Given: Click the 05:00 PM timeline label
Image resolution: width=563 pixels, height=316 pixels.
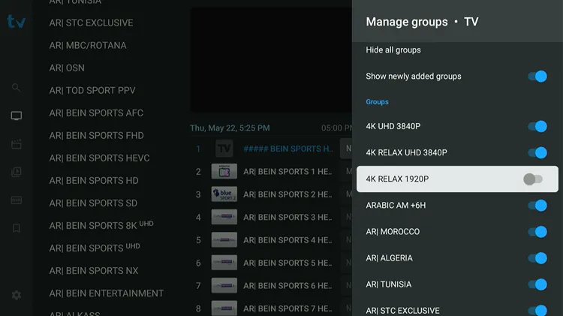Looking at the screenshot, I should (x=336, y=128).
